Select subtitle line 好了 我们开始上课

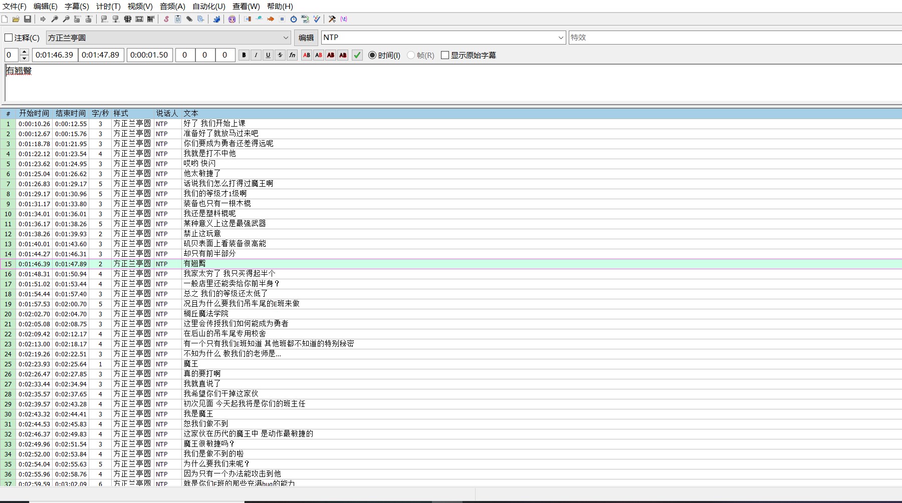(451, 124)
